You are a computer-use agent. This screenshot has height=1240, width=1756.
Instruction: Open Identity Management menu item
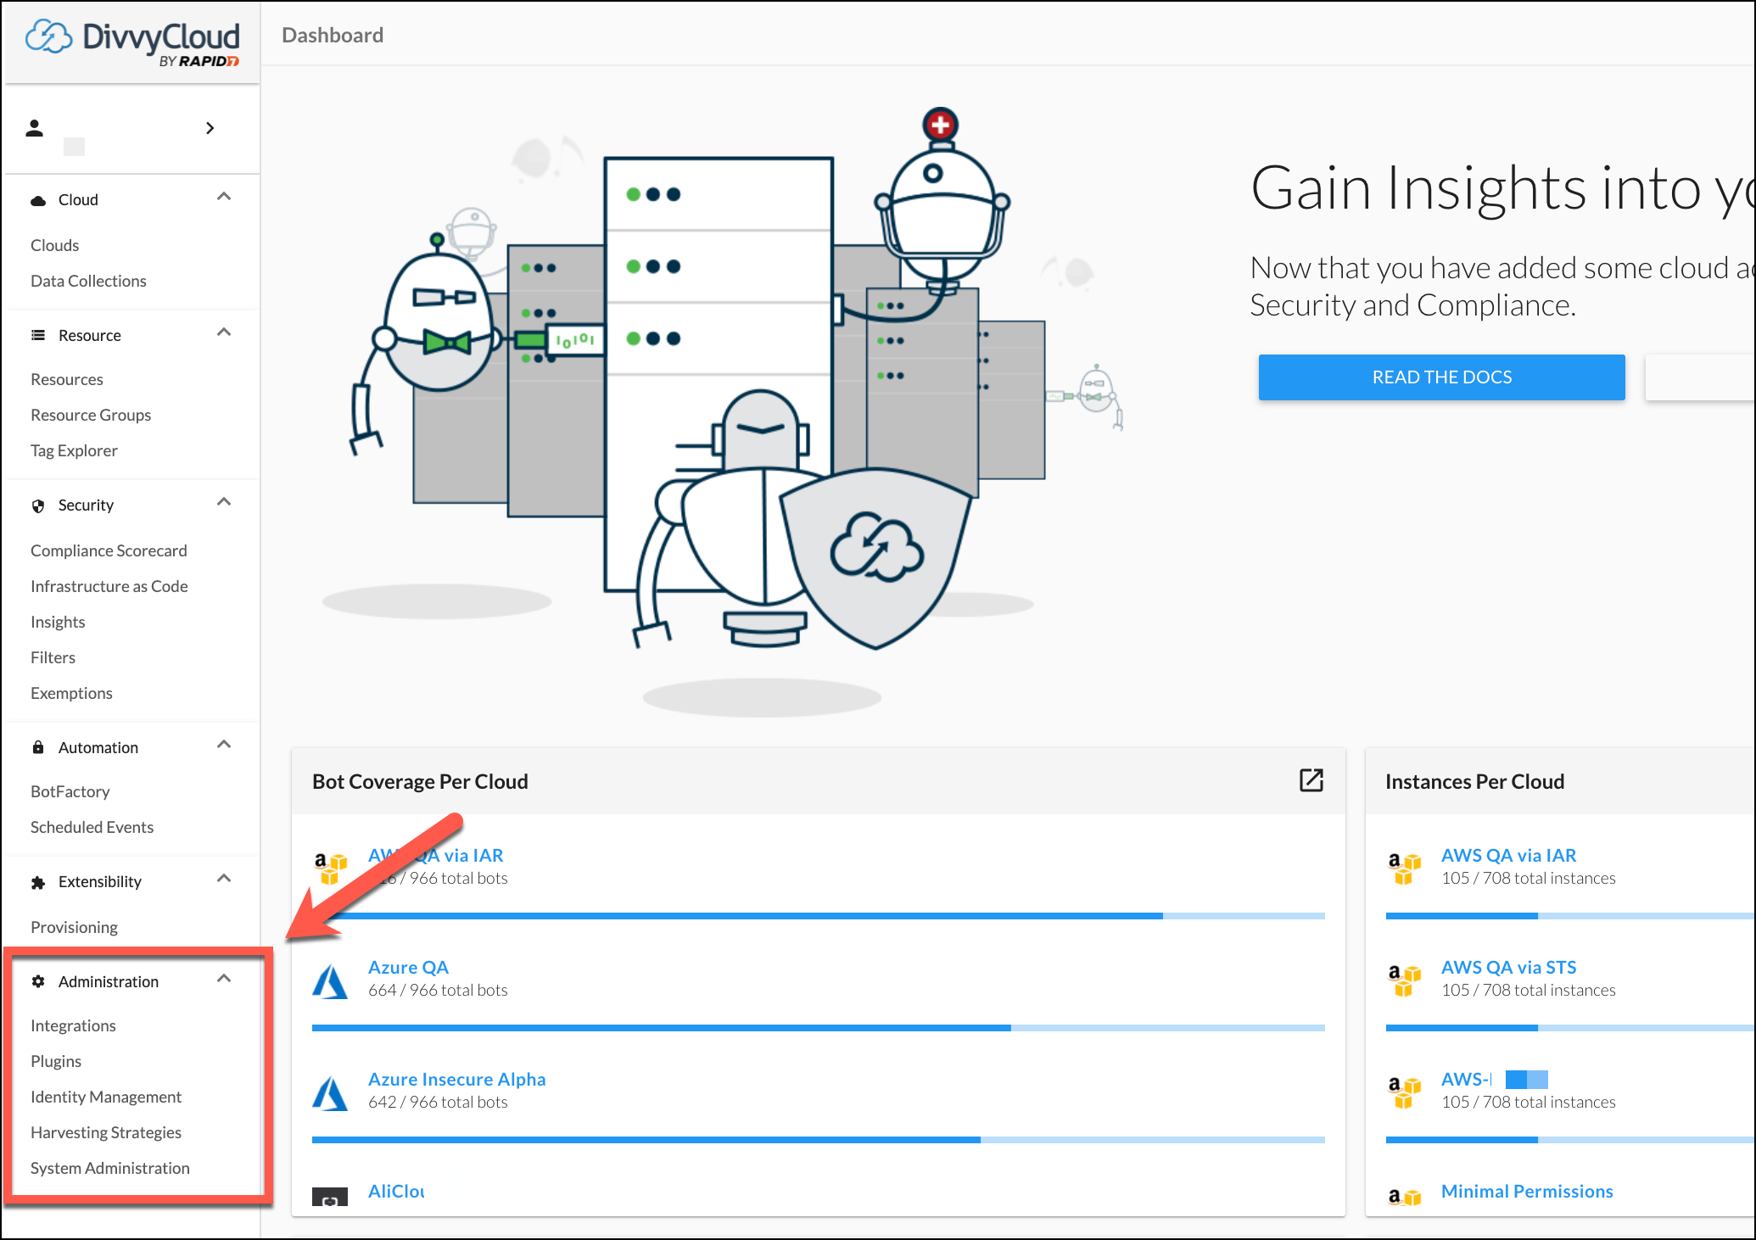pos(106,1097)
